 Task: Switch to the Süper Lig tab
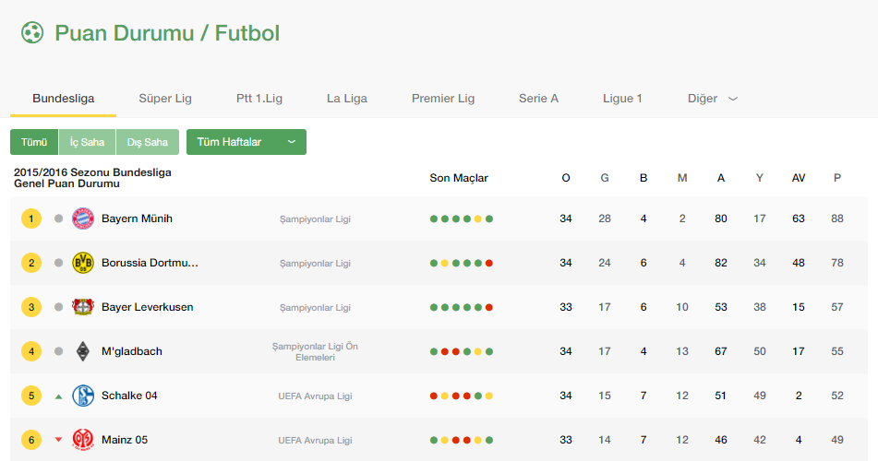coord(165,99)
